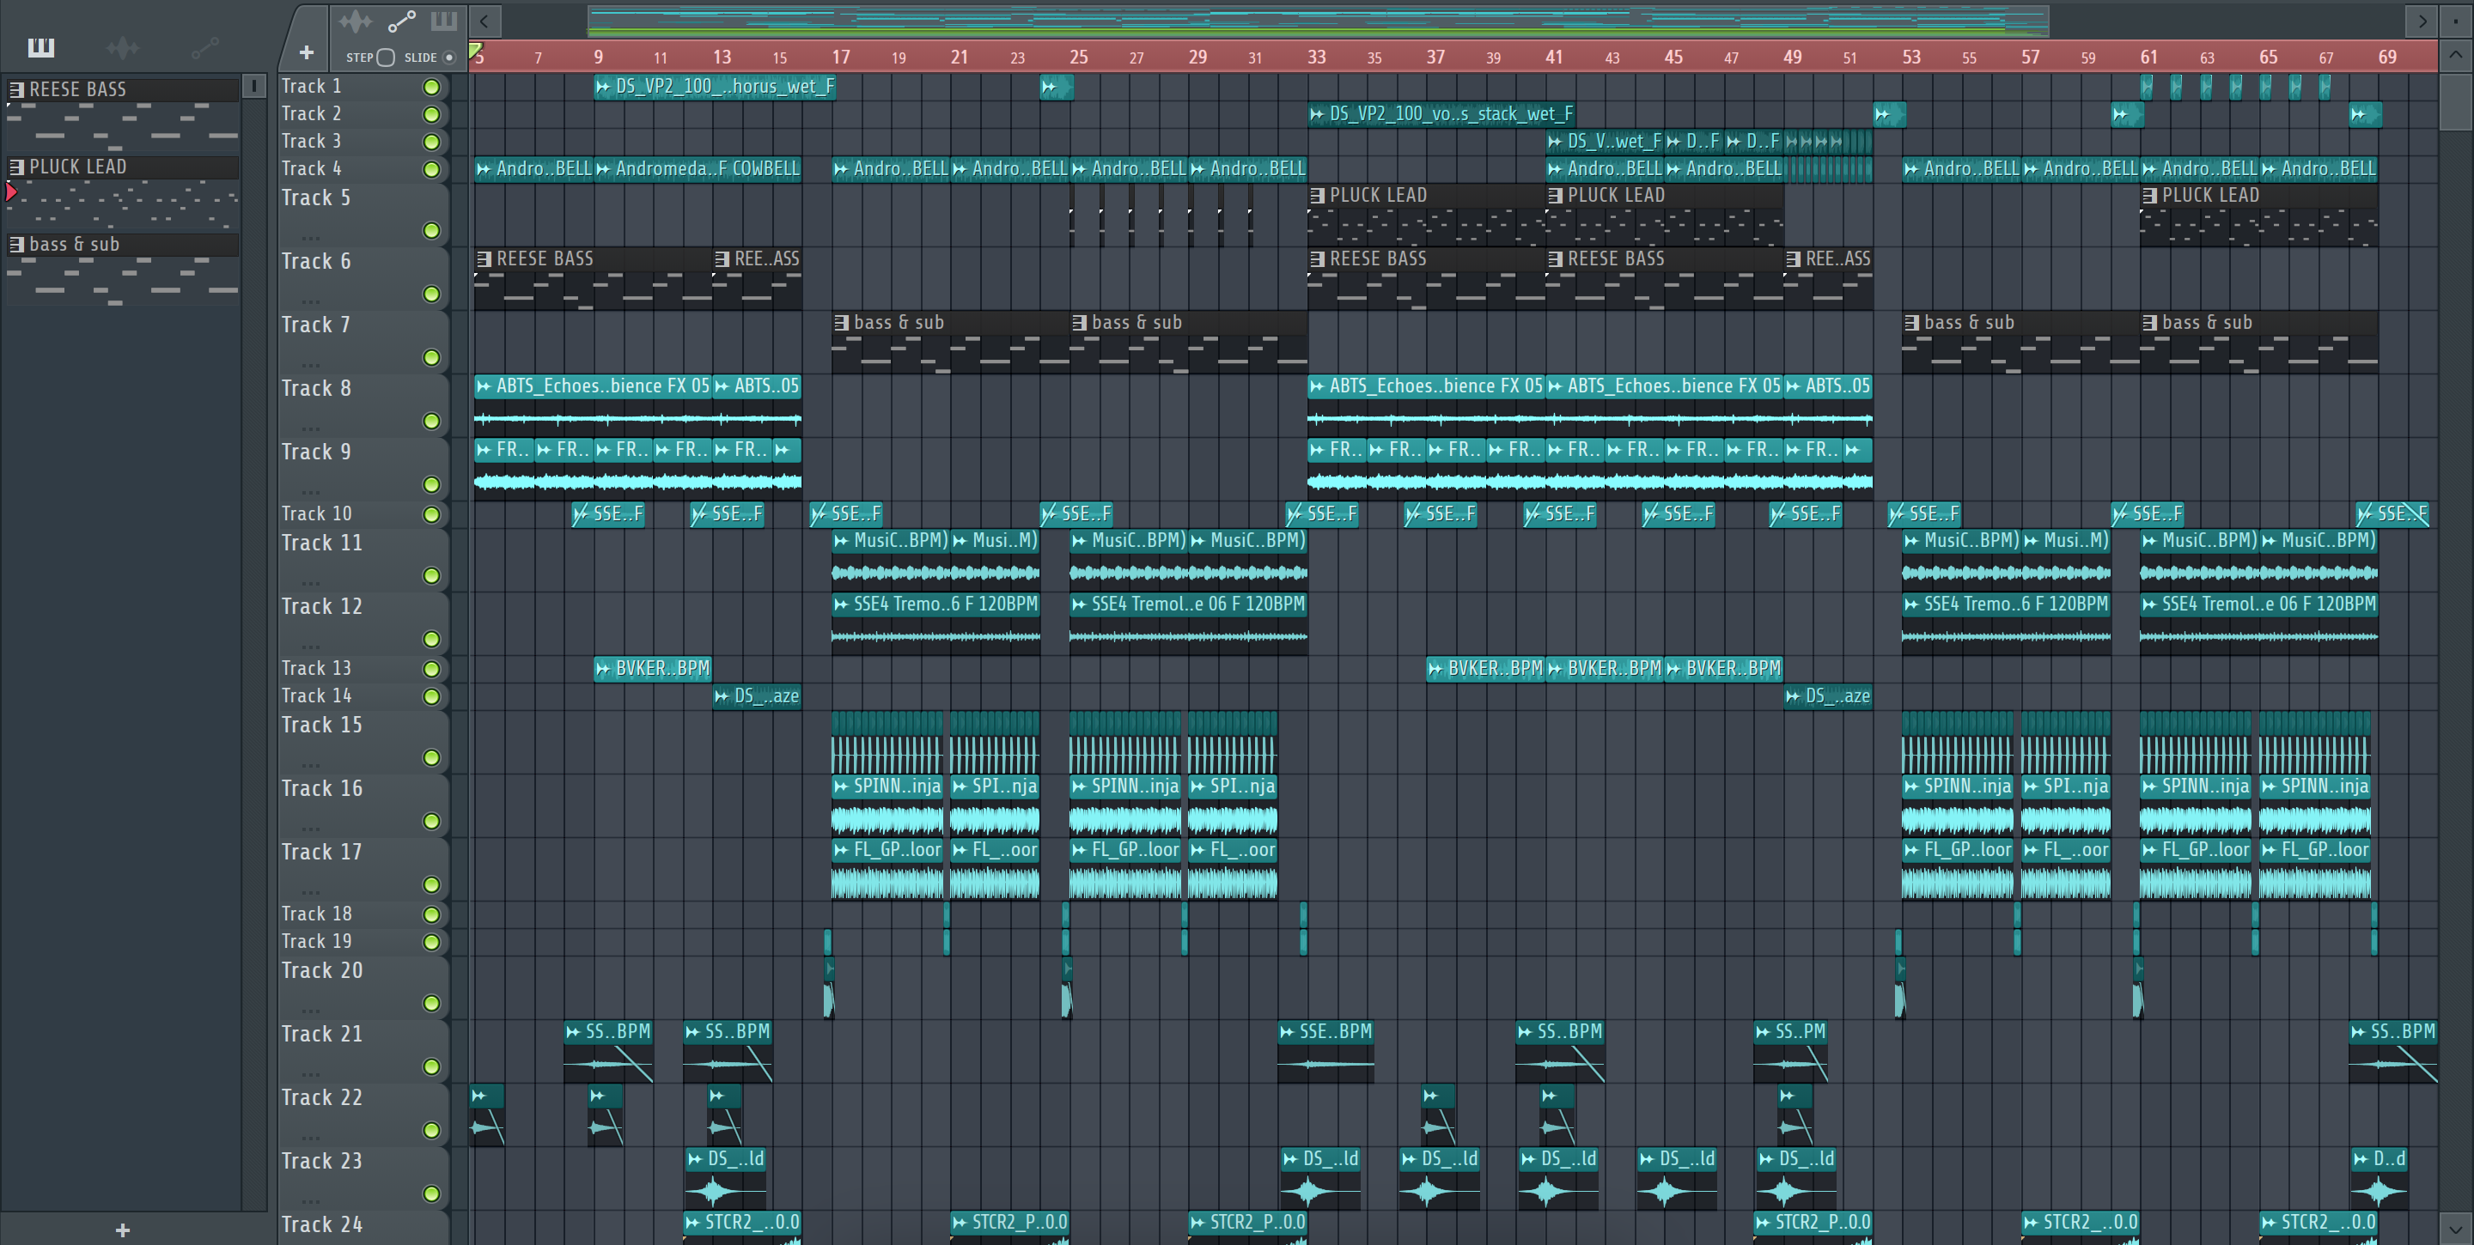Jump to bar 17 on timeline
Image resolution: width=2474 pixels, height=1245 pixels.
coord(840,58)
